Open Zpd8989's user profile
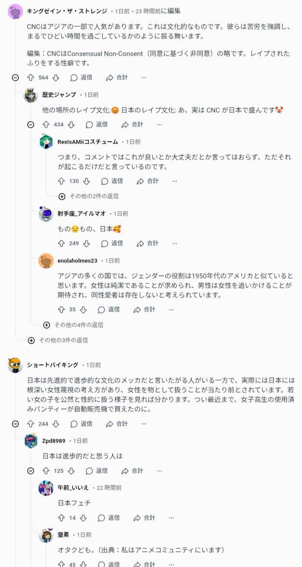 54,441
